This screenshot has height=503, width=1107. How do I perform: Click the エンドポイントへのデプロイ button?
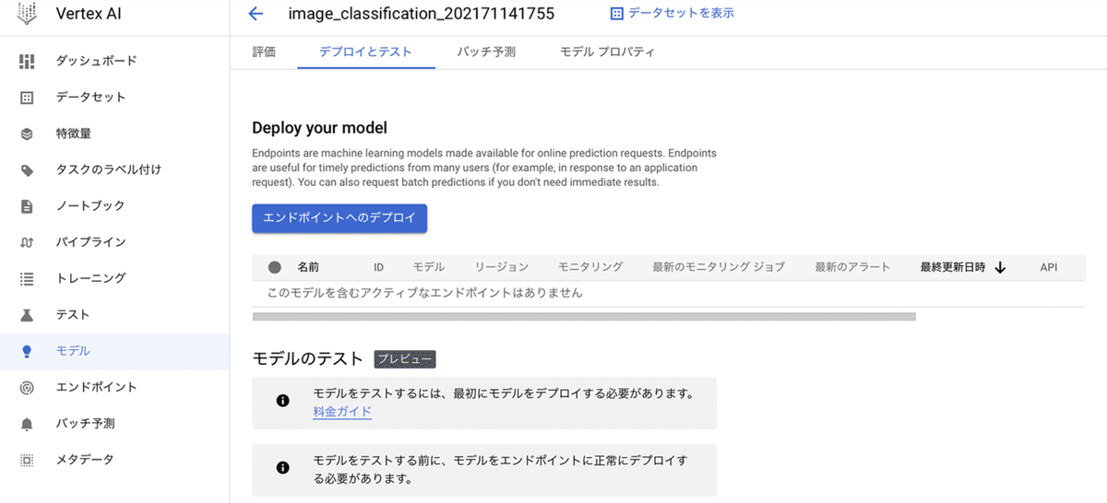pos(339,218)
